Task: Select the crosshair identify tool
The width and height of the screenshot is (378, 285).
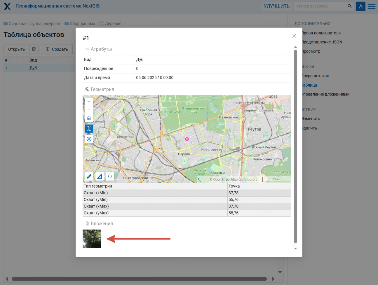Action: pos(110,176)
